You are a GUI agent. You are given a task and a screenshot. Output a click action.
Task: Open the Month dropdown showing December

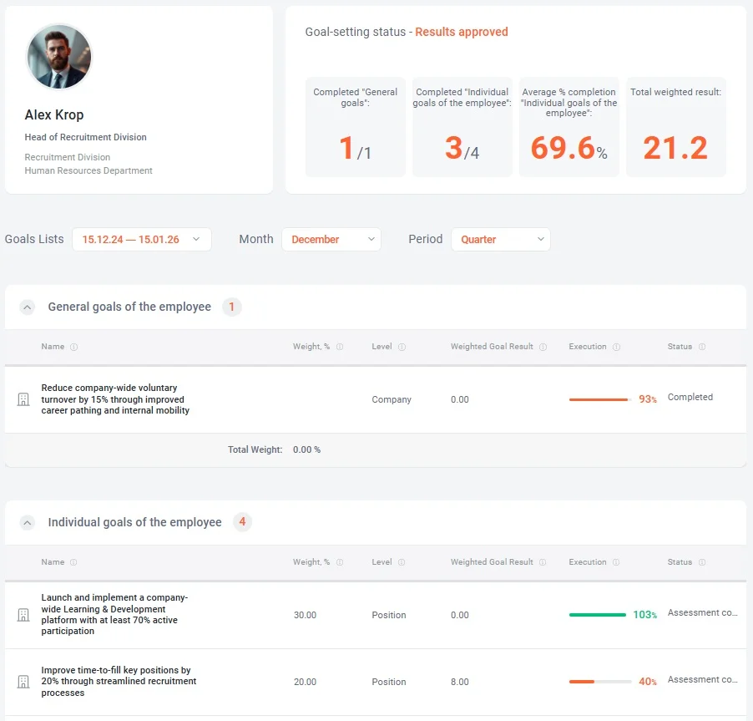[x=331, y=240]
